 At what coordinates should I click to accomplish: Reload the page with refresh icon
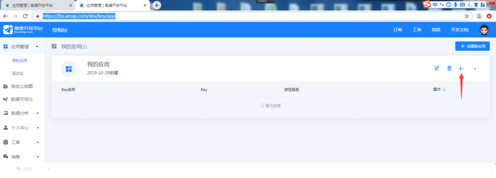coord(25,16)
